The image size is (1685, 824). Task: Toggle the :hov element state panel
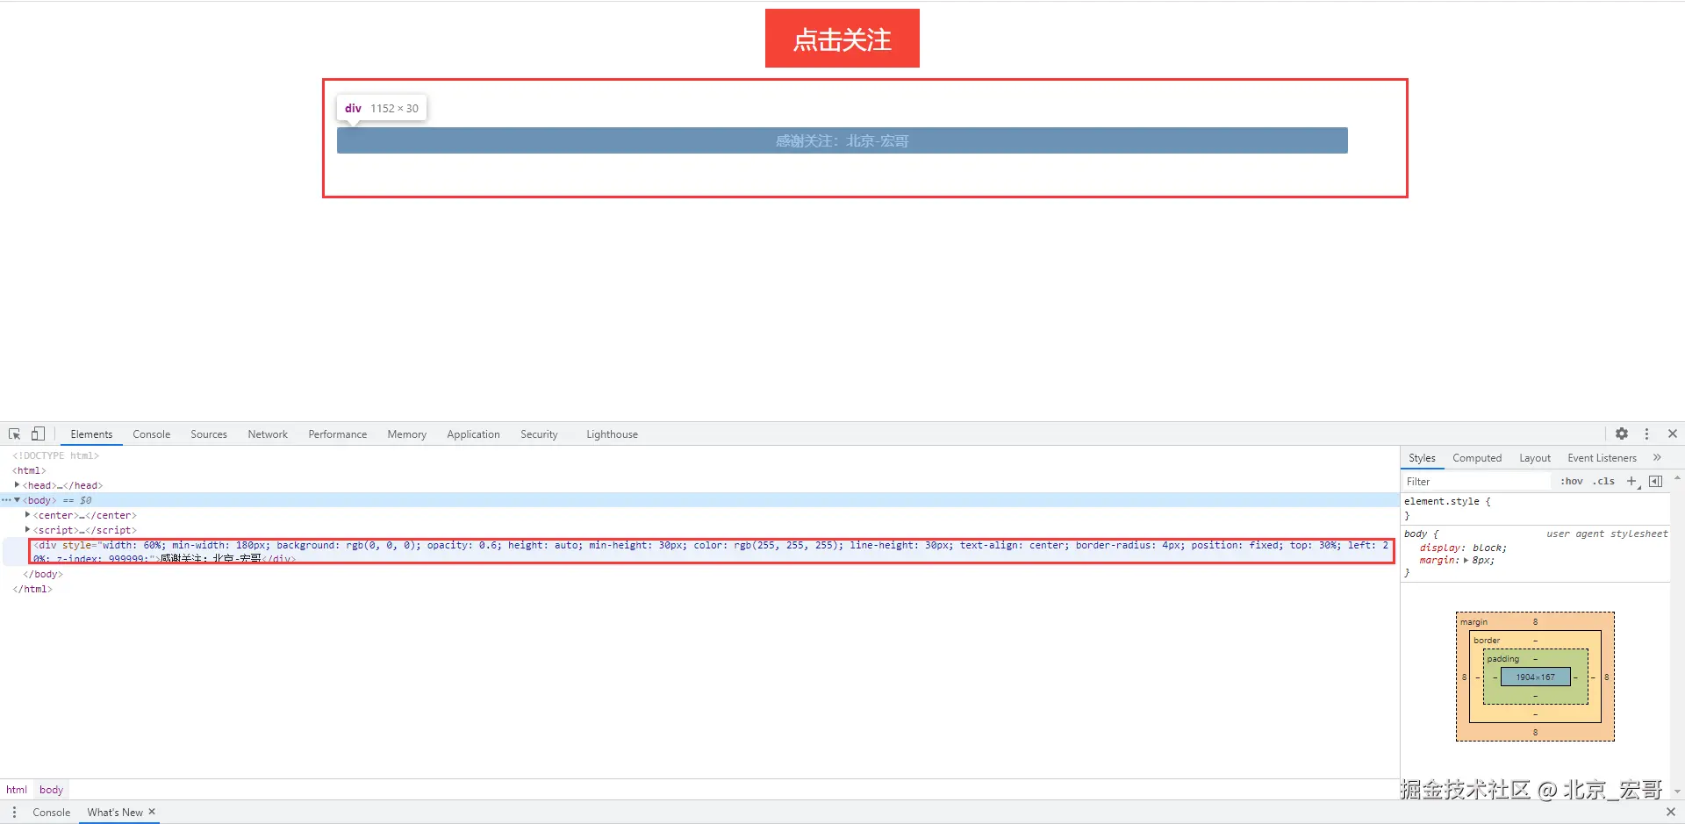tap(1571, 482)
